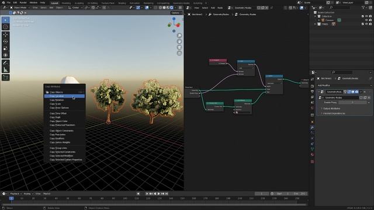The width and height of the screenshot is (374, 210).
Task: Open the File menu
Action: click(9, 2)
